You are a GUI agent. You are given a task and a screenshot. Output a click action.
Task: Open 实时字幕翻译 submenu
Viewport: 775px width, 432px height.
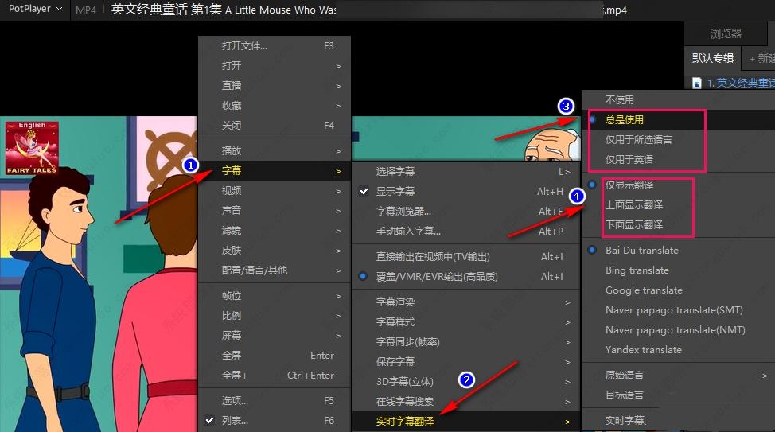[466, 421]
